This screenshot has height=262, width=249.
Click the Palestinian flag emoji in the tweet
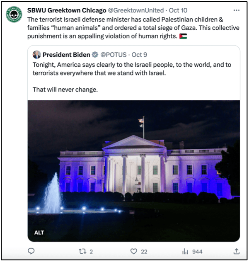(184, 37)
